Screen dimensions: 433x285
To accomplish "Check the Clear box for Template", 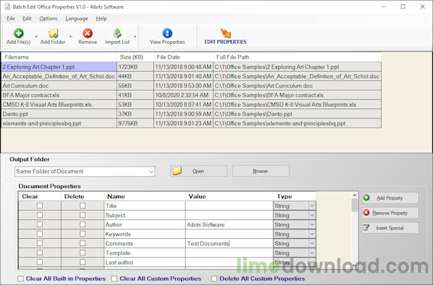I will pos(40,252).
